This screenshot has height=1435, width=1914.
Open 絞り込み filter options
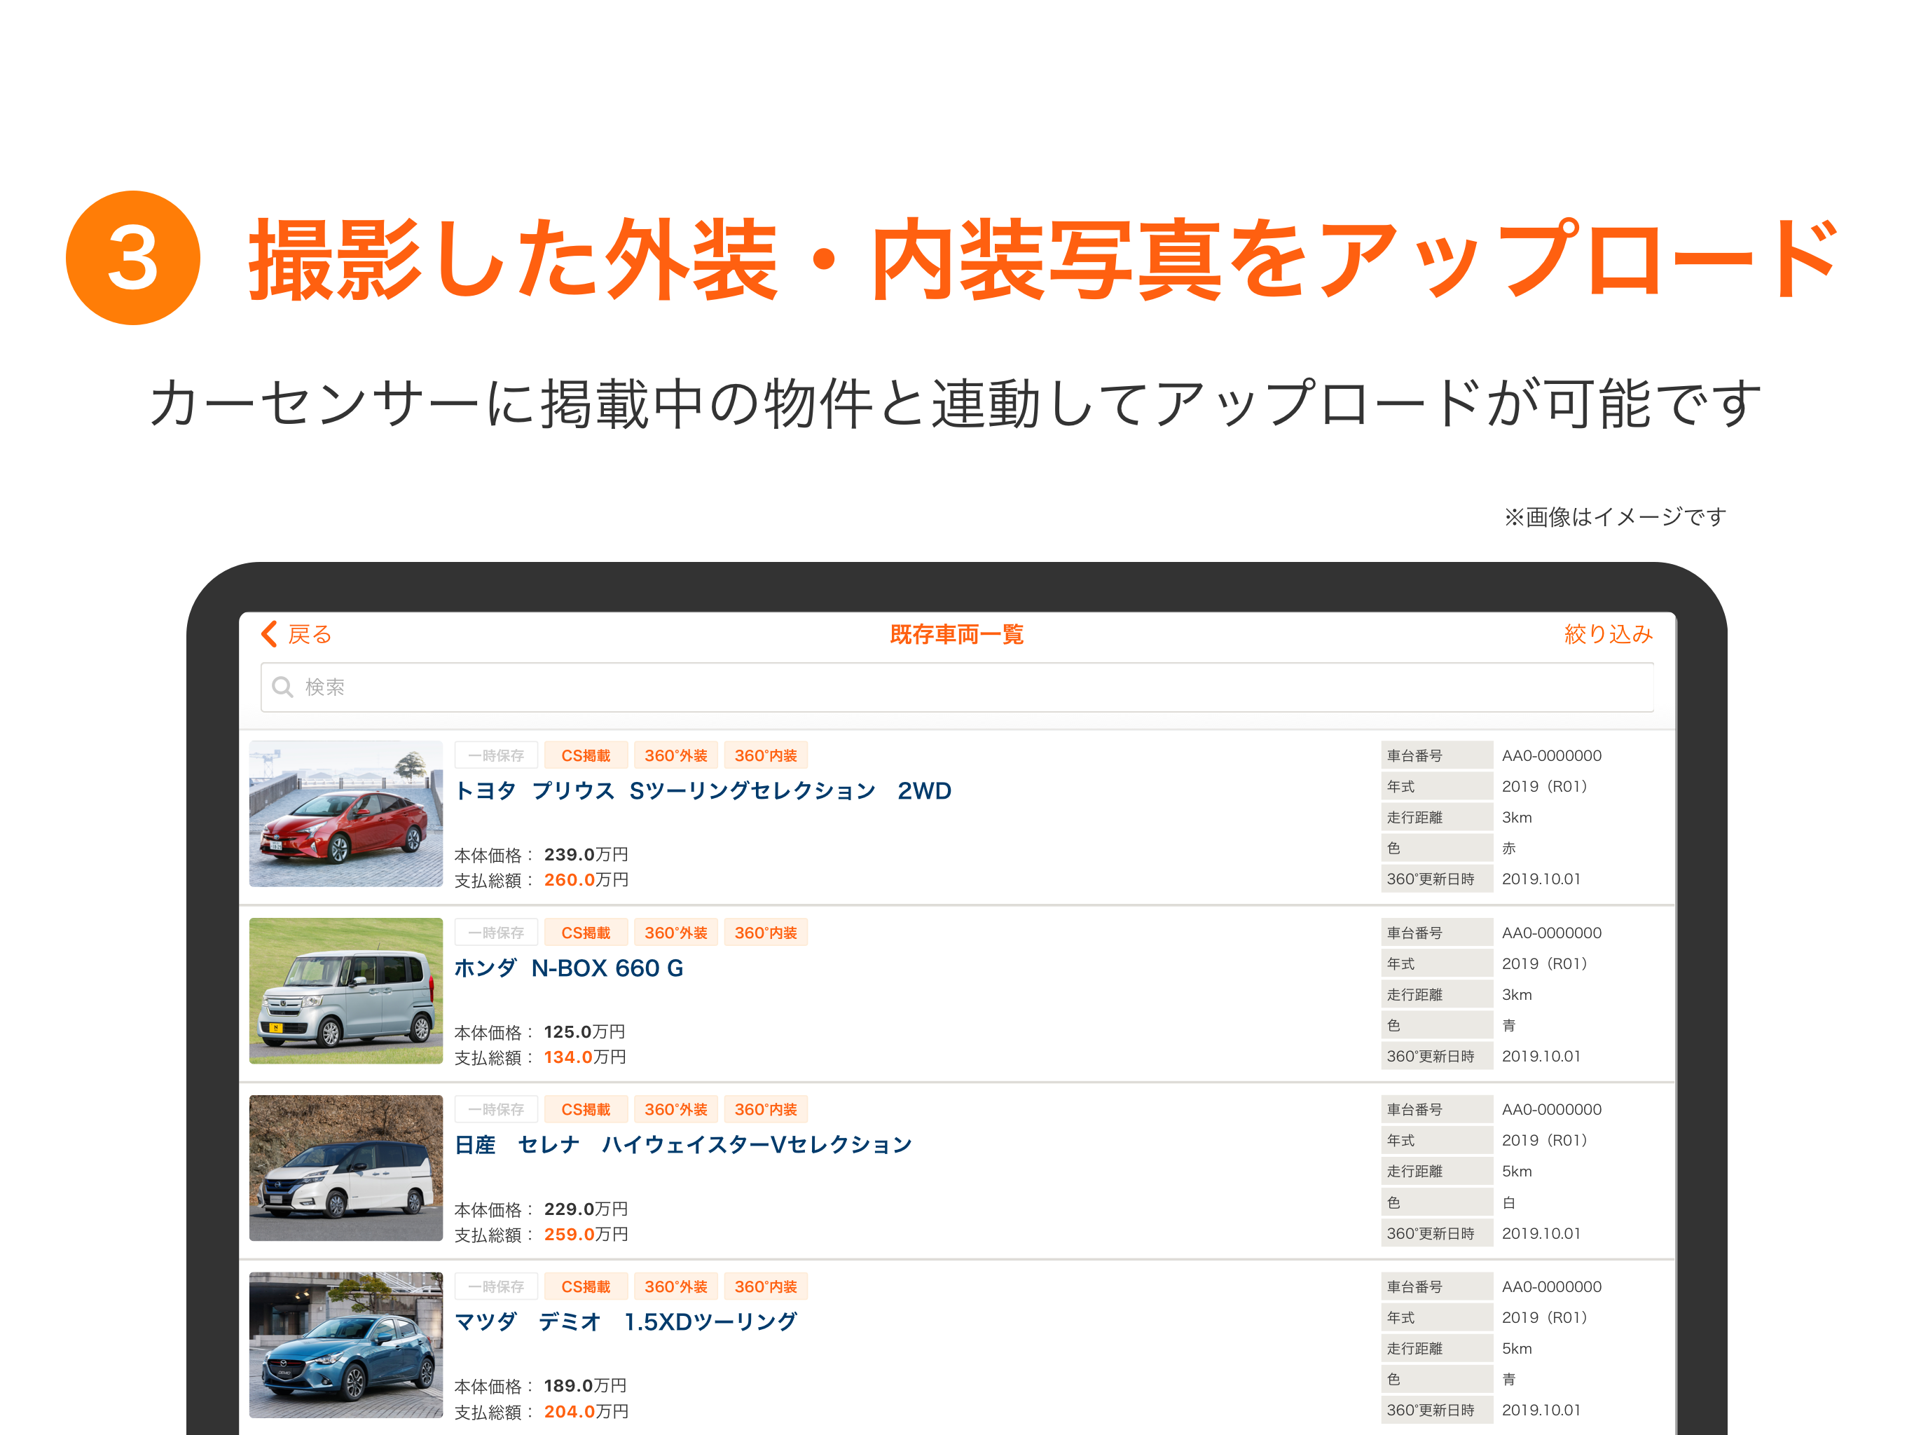[1608, 634]
